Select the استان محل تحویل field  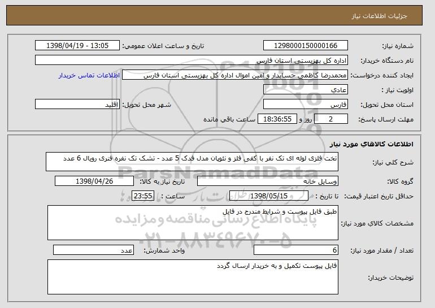point(306,105)
